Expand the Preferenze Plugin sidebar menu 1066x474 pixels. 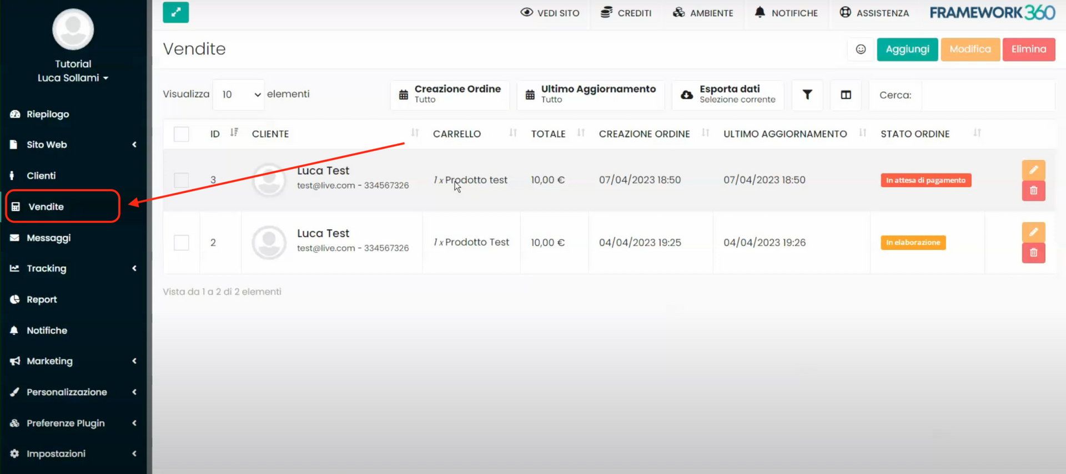pos(73,423)
